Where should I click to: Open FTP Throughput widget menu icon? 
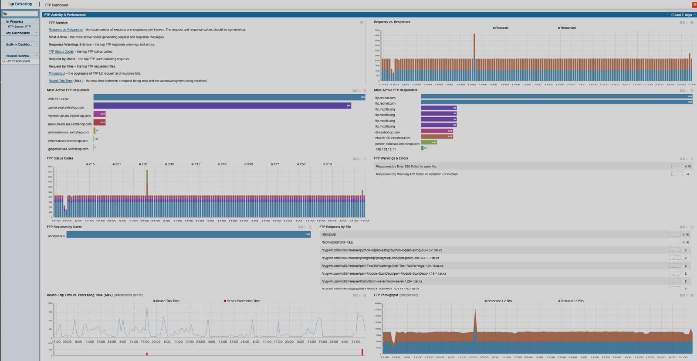point(692,295)
